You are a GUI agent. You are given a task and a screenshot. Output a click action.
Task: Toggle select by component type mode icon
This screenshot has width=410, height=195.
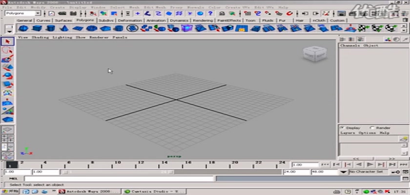tap(114, 13)
